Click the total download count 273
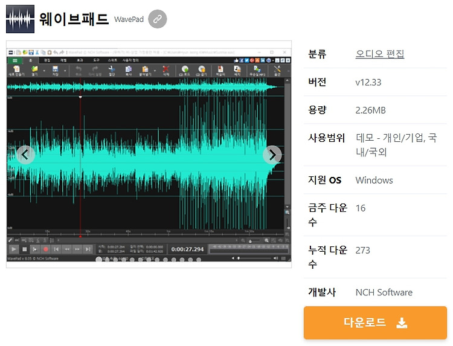The image size is (453, 346). point(362,250)
